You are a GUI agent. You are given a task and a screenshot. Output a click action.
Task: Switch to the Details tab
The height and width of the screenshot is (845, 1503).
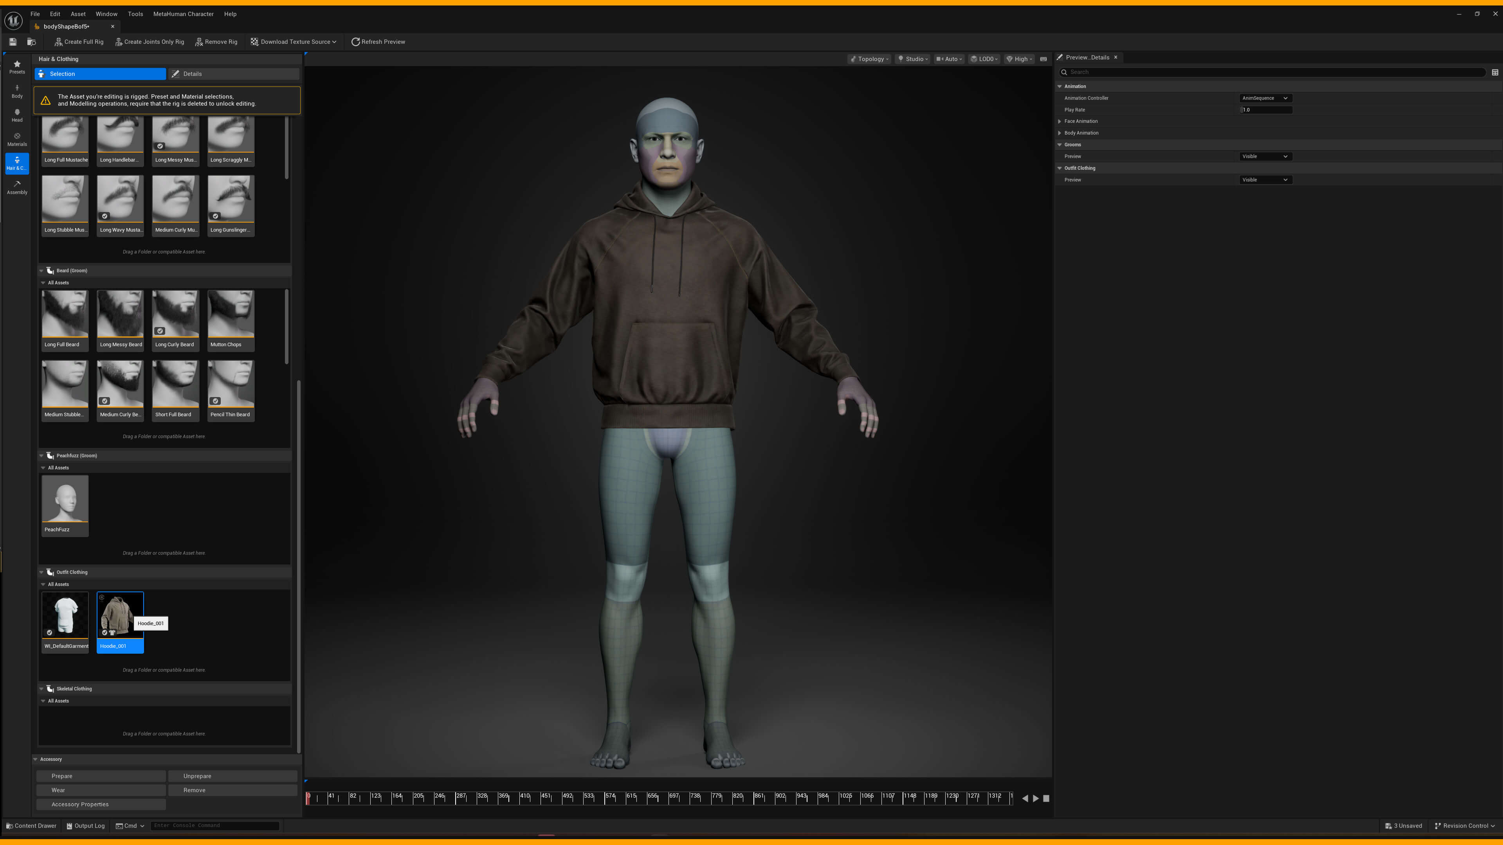(234, 74)
